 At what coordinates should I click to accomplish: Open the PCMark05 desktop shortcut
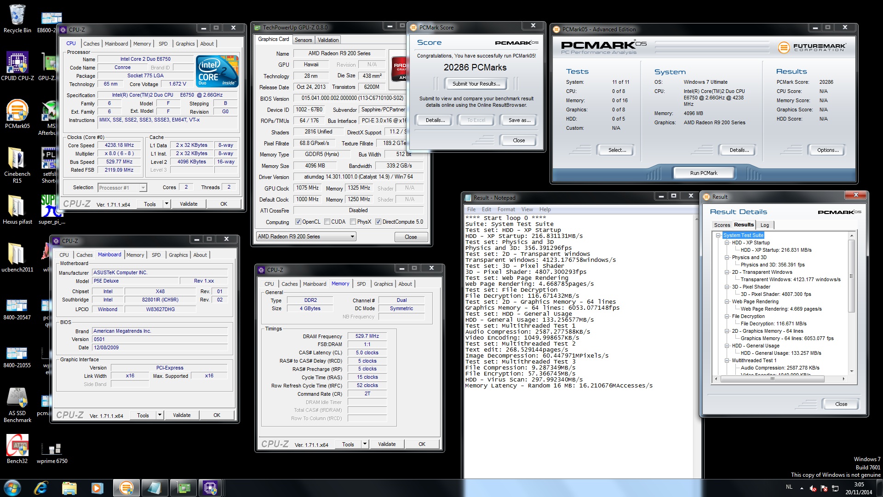point(17,114)
